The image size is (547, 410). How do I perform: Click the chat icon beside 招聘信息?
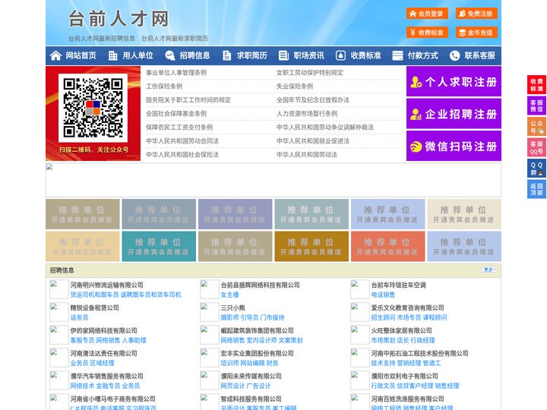[x=170, y=55]
